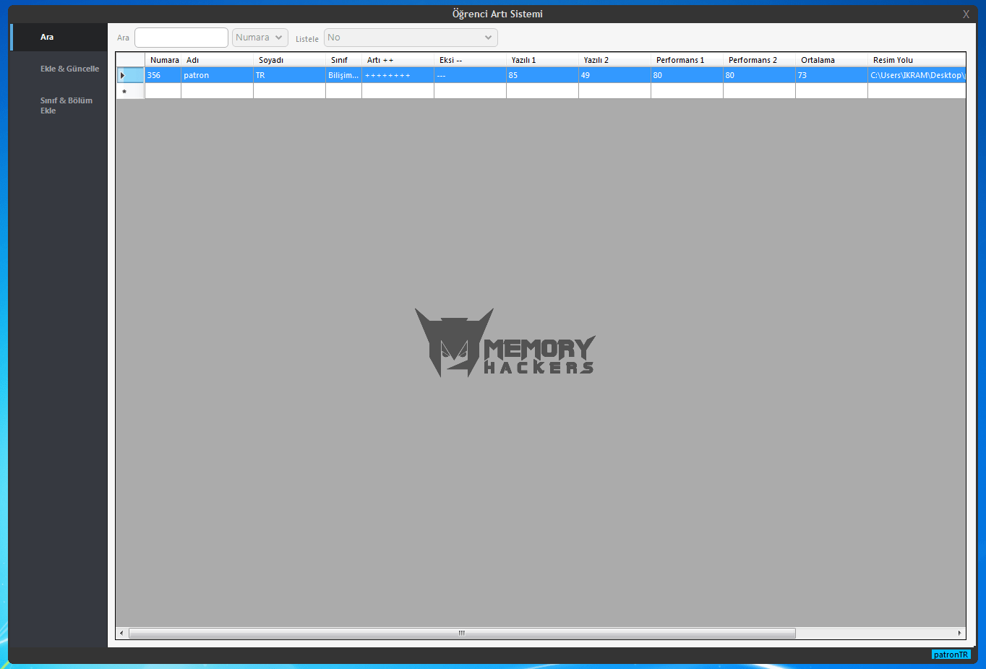Image resolution: width=986 pixels, height=669 pixels.
Task: Click the Yazılı 2 column header
Action: click(615, 60)
